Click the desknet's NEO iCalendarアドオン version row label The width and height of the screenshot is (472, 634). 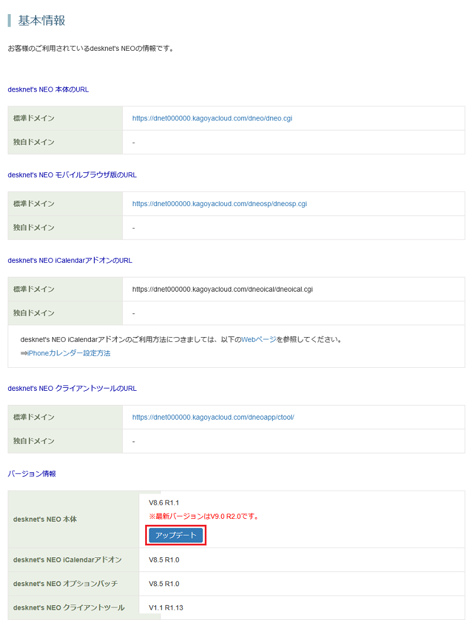67,560
